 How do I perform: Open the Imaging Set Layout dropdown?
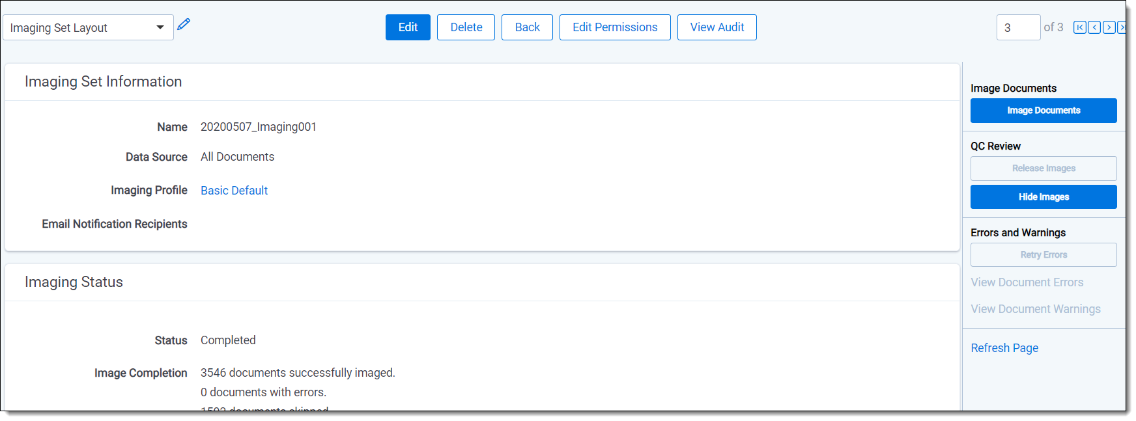coord(88,27)
